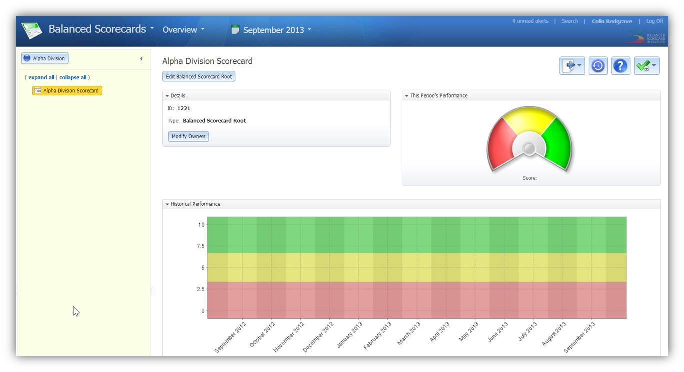Collapse the Historical Performance panel
The height and width of the screenshot is (372, 684).
[x=168, y=204]
